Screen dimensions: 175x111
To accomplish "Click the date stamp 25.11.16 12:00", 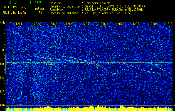I will [14, 13].
